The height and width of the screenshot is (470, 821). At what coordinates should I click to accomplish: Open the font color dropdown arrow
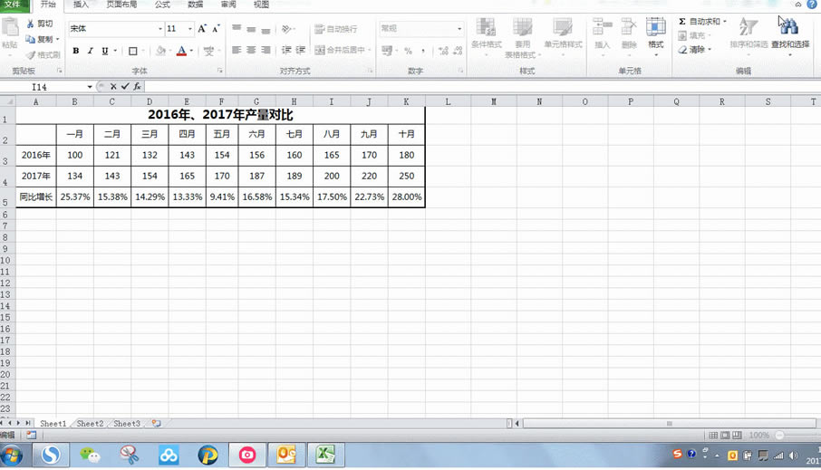191,51
